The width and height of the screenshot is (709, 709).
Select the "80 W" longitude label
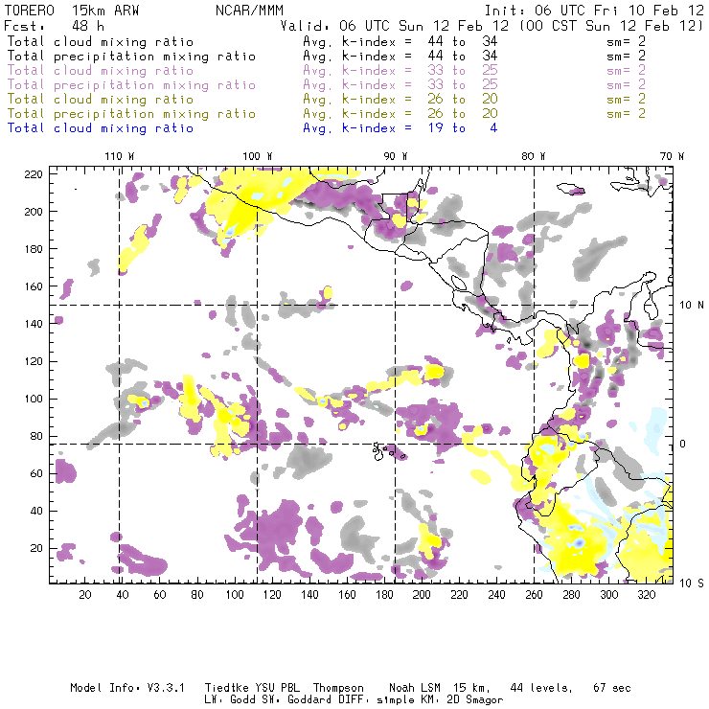point(534,156)
